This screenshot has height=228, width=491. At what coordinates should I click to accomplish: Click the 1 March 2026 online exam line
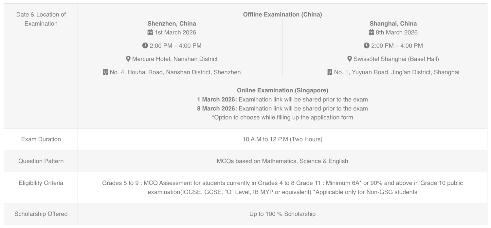pyautogui.click(x=282, y=100)
